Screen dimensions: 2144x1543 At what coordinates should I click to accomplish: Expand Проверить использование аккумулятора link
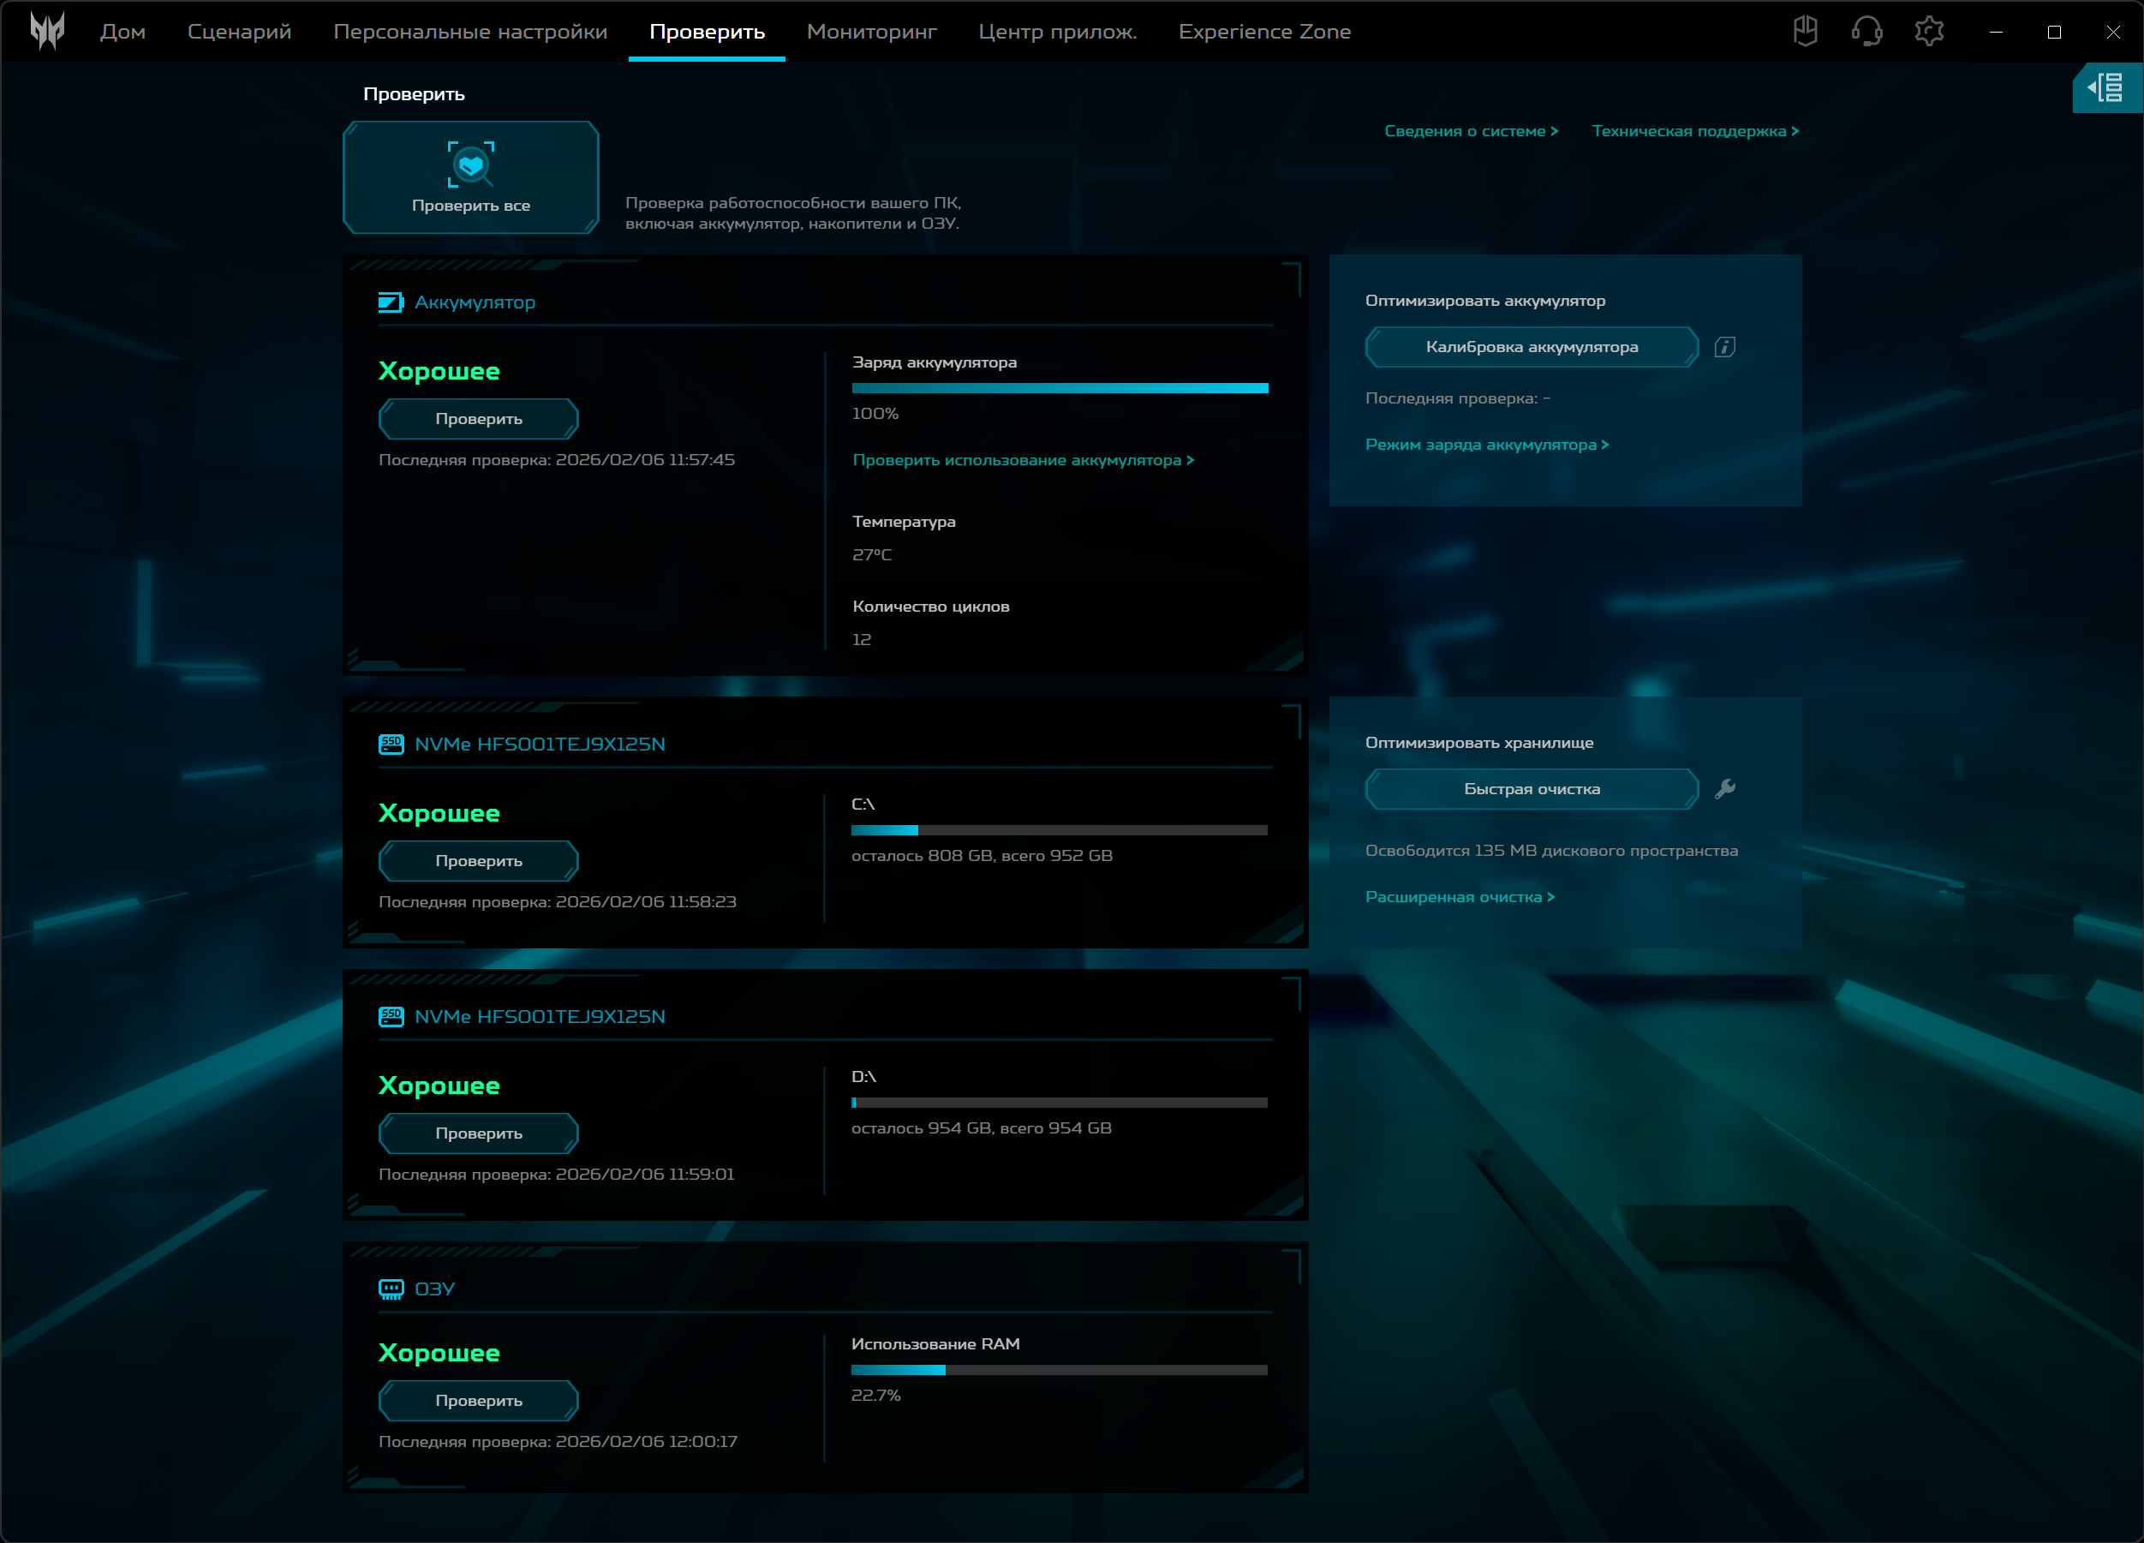tap(1023, 459)
